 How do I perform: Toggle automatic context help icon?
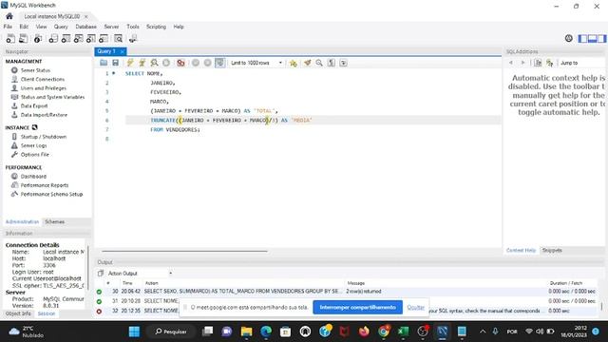[x=550, y=63]
